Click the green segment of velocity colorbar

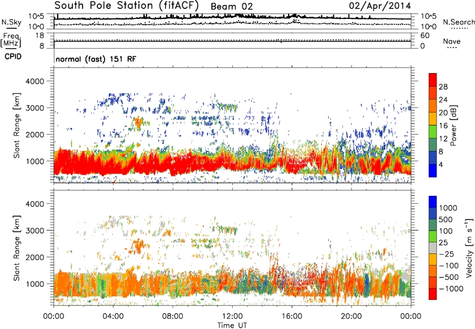[x=433, y=236]
